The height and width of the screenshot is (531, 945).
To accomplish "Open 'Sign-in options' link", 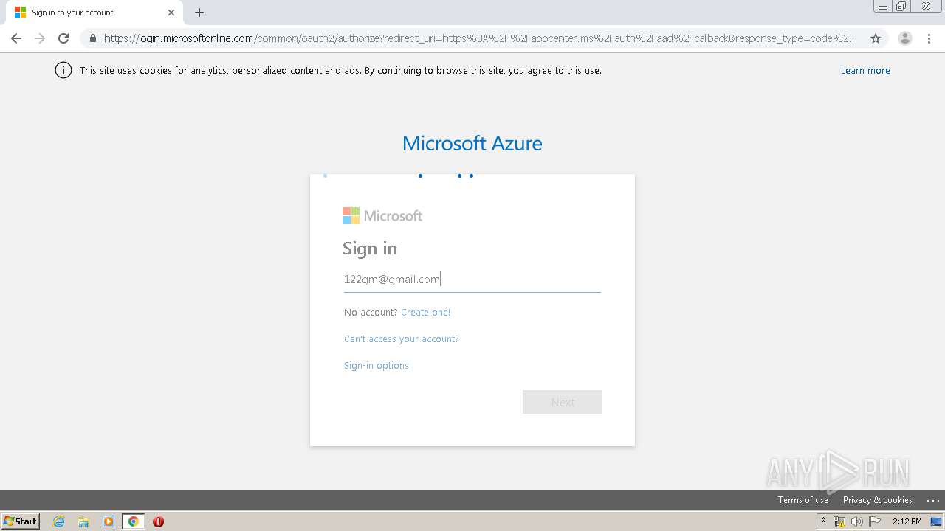I will click(377, 366).
